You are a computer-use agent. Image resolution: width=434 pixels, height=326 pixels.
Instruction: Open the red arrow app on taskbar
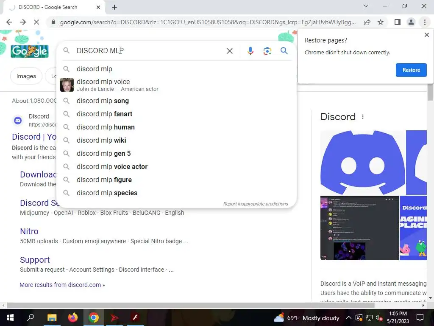(114, 318)
